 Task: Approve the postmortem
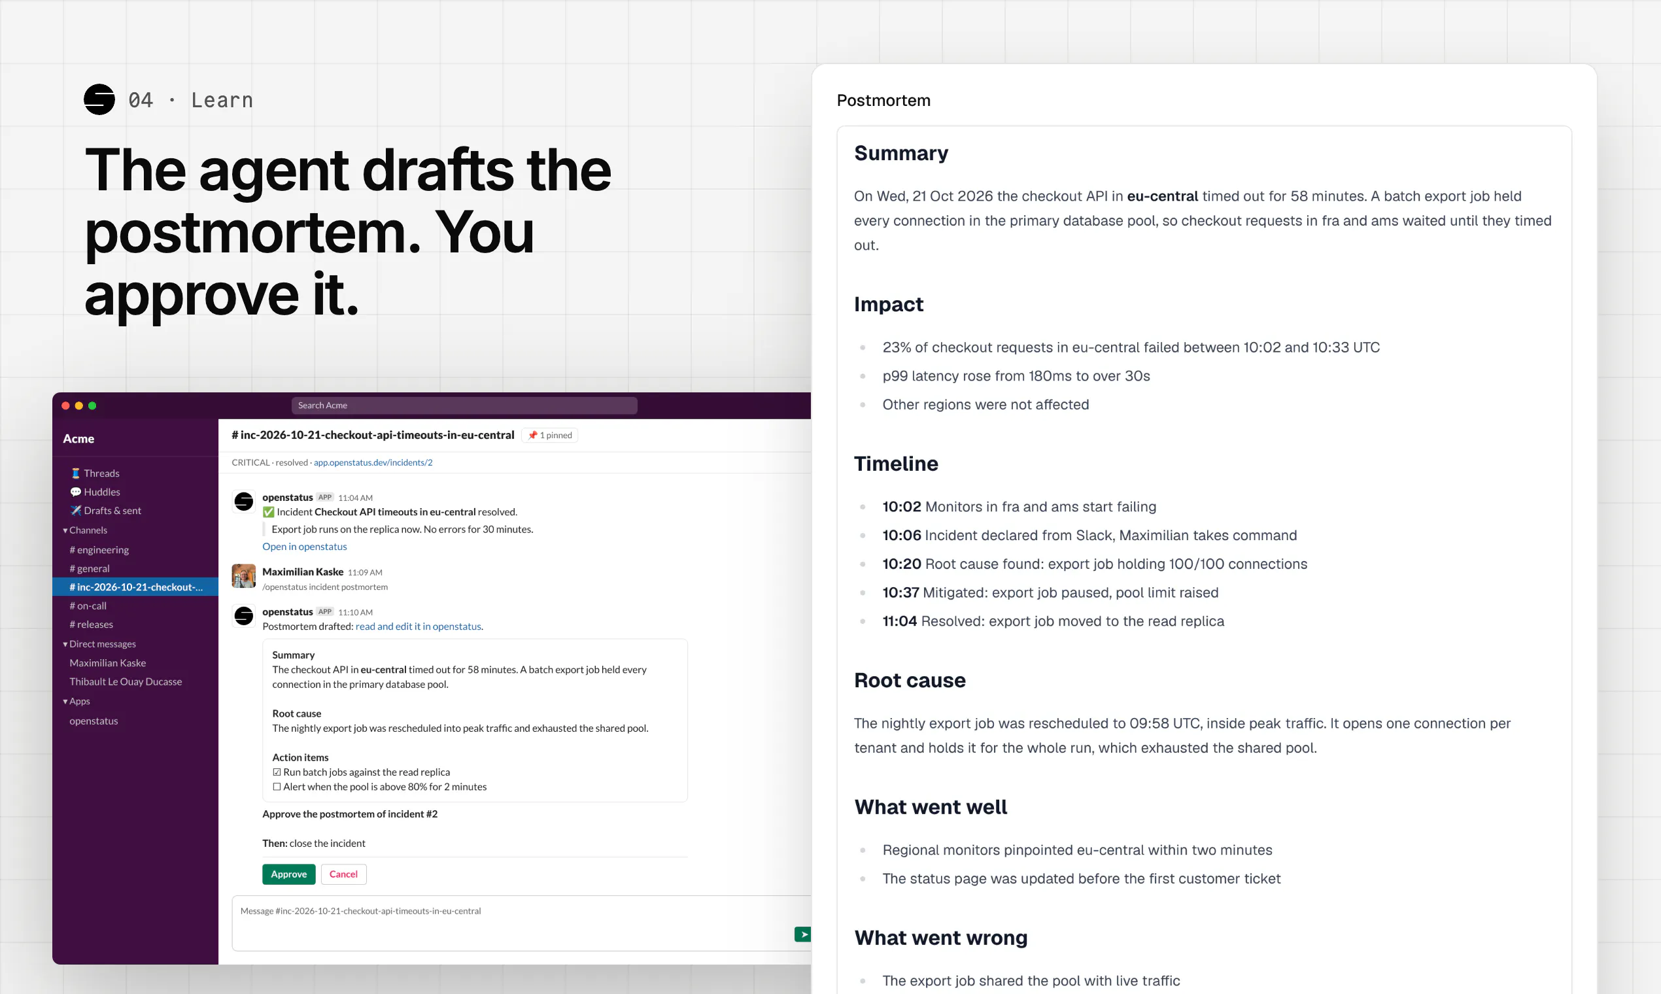(x=288, y=875)
